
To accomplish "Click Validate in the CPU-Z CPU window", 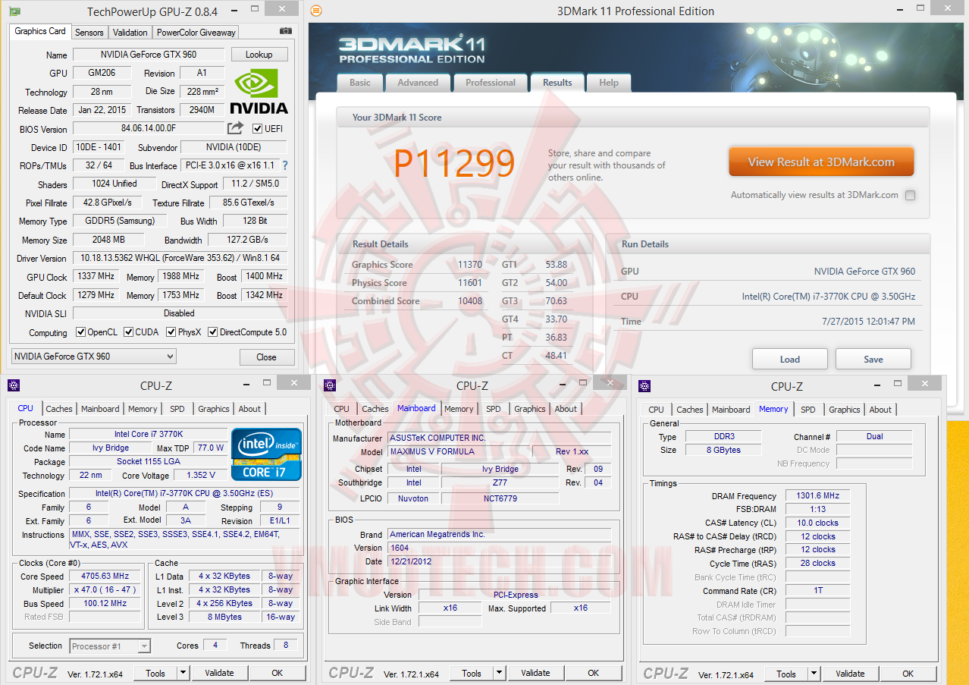I will click(219, 673).
